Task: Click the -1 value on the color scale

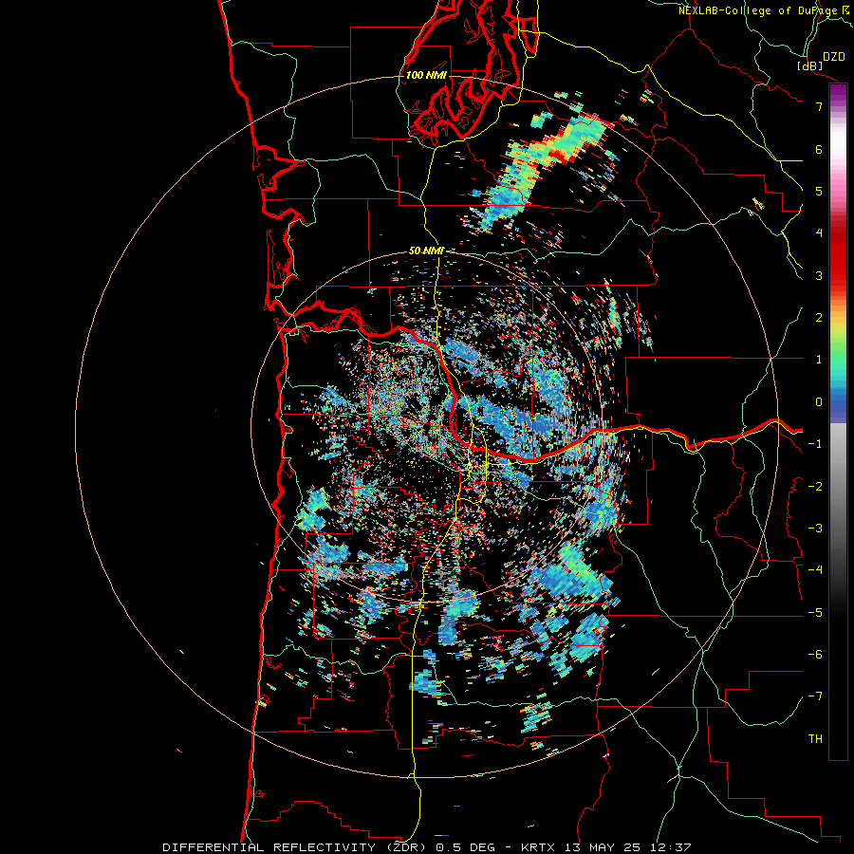Action: pos(815,444)
